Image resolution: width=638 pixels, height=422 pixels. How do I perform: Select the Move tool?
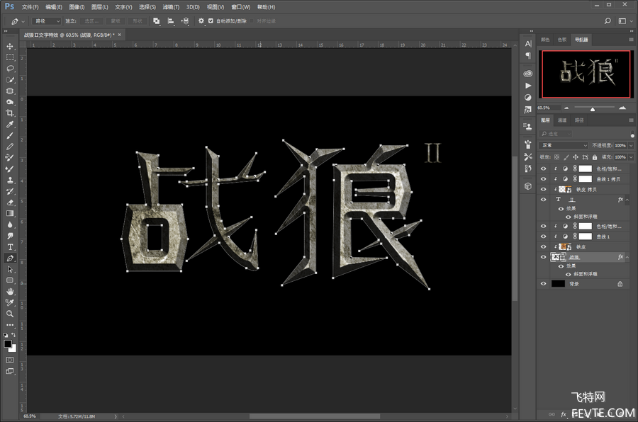click(10, 46)
